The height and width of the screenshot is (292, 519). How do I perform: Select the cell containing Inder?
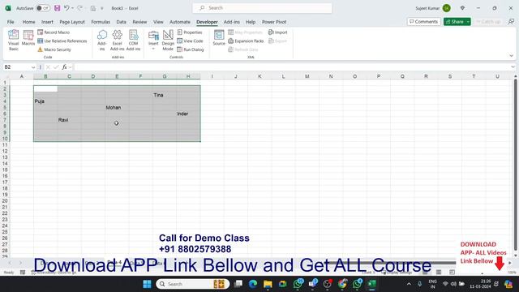click(x=188, y=114)
